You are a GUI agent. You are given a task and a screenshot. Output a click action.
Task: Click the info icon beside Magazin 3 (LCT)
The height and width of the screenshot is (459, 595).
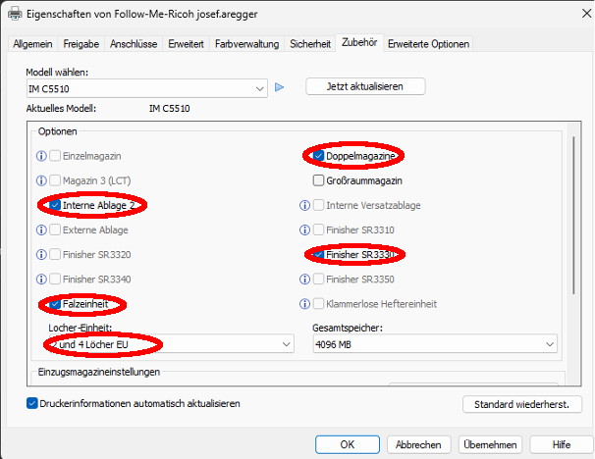pyautogui.click(x=41, y=180)
